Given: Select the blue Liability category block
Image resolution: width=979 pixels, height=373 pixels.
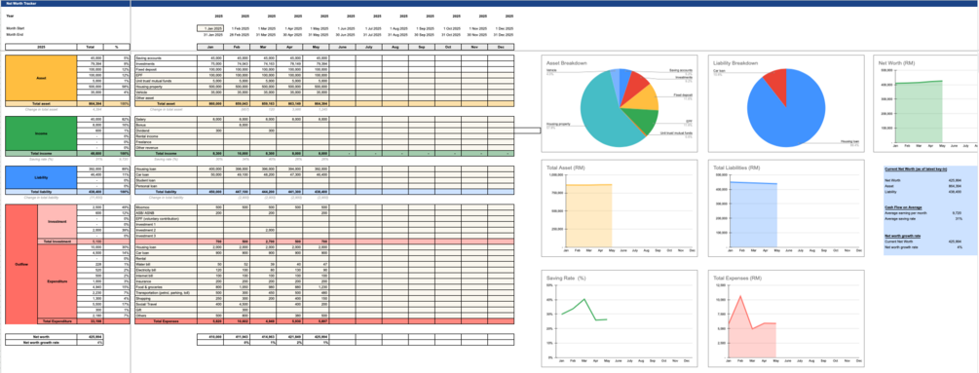Looking at the screenshot, I should click(x=41, y=177).
